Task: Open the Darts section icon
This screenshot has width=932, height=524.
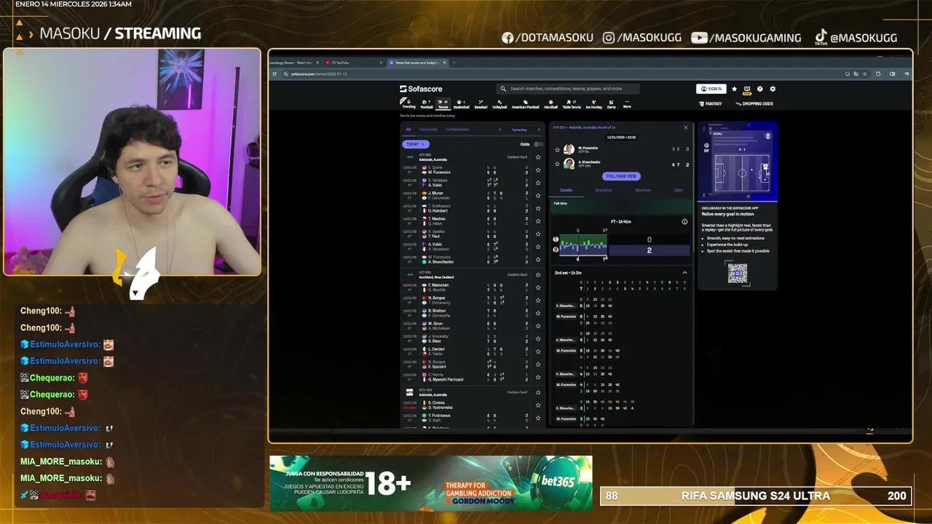Action: 611,103
